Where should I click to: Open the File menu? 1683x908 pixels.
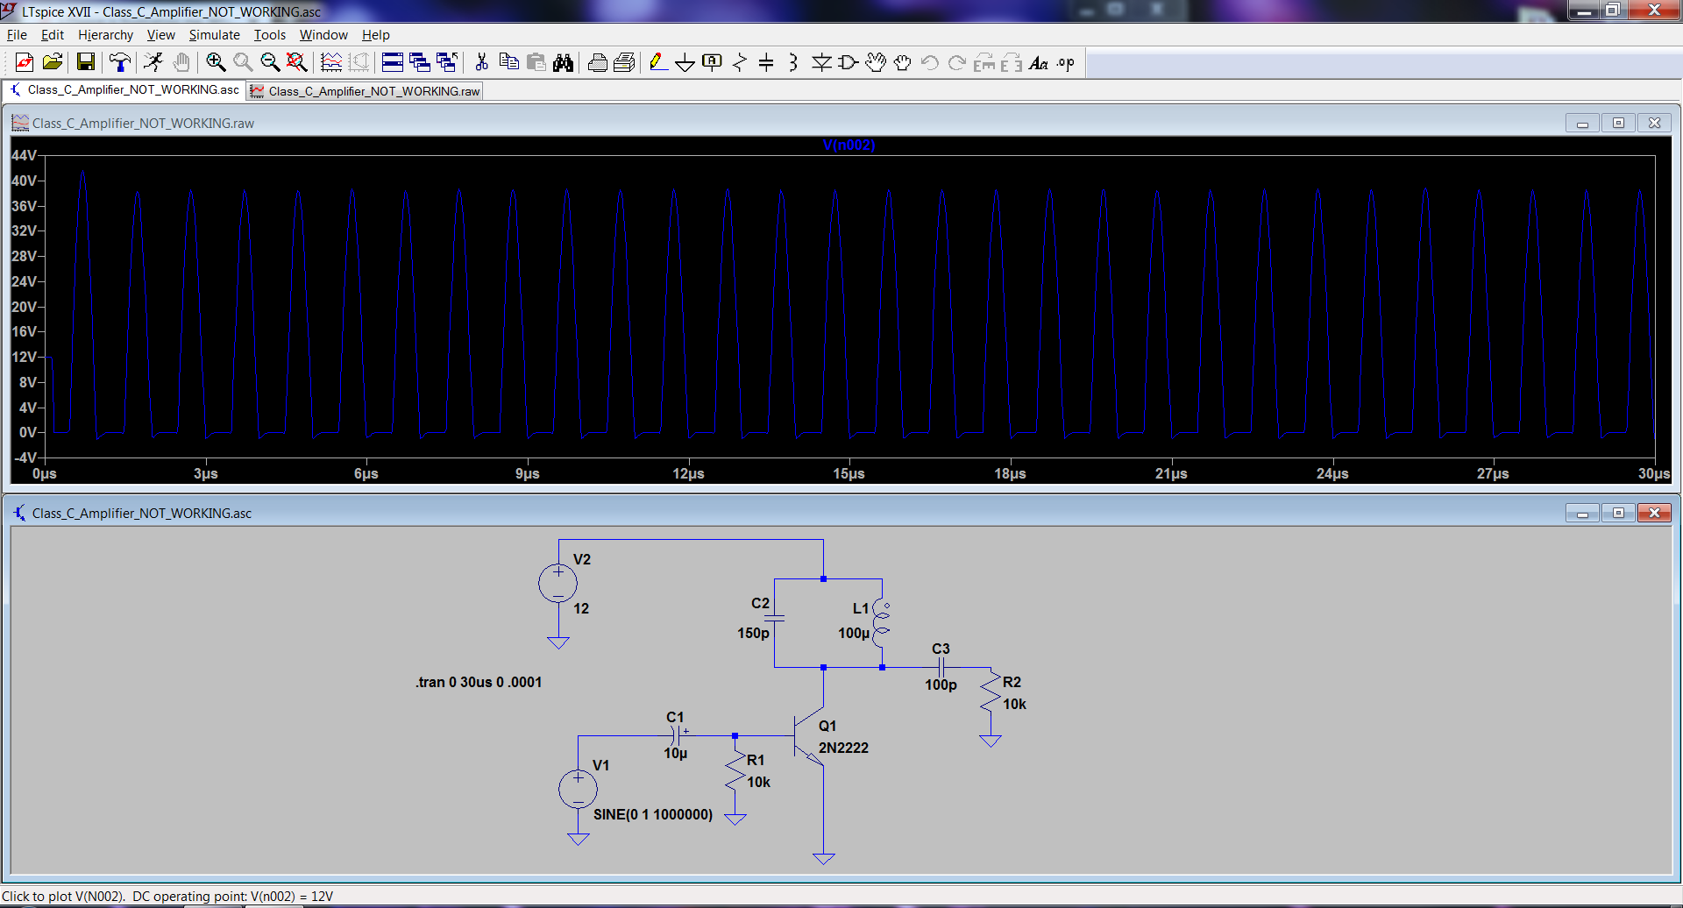[x=17, y=35]
